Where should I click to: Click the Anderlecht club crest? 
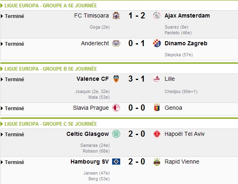pos(116,43)
